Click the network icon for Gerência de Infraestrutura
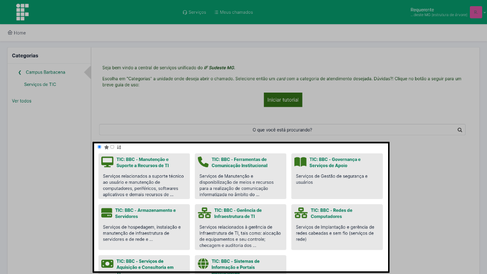The height and width of the screenshot is (274, 487). pos(205,213)
